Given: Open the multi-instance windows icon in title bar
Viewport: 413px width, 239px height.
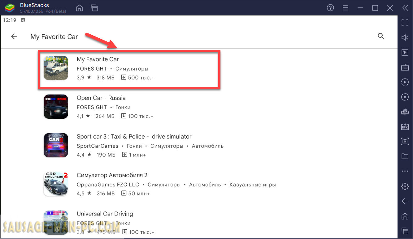Looking at the screenshot, I should pyautogui.click(x=94, y=8).
